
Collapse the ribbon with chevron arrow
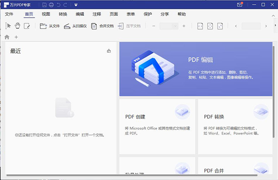pos(273,16)
